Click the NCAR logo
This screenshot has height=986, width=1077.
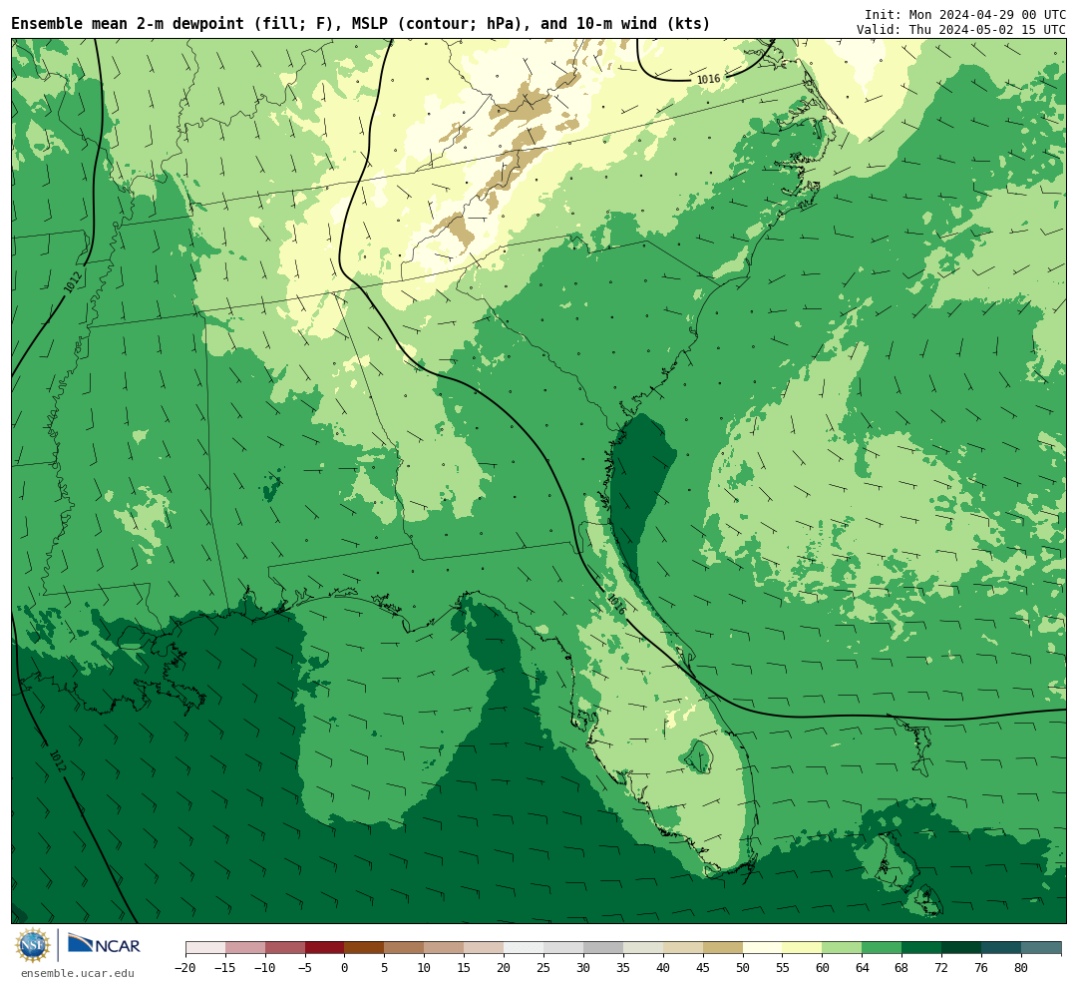pos(104,945)
